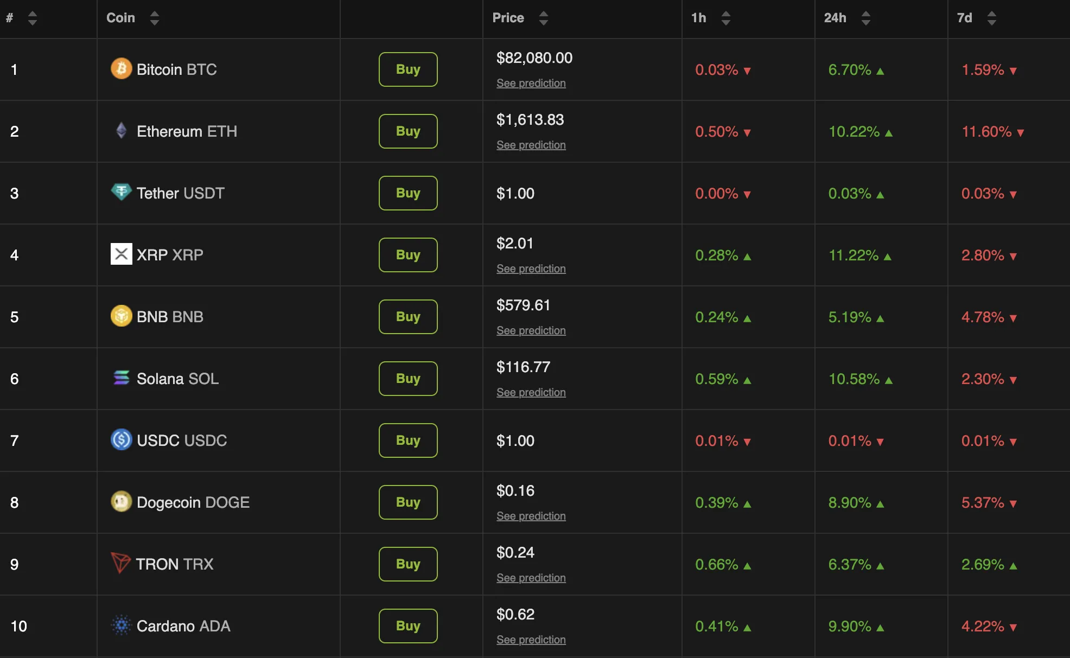Toggle sorting on the 1h column
1070x658 pixels.
tap(726, 18)
